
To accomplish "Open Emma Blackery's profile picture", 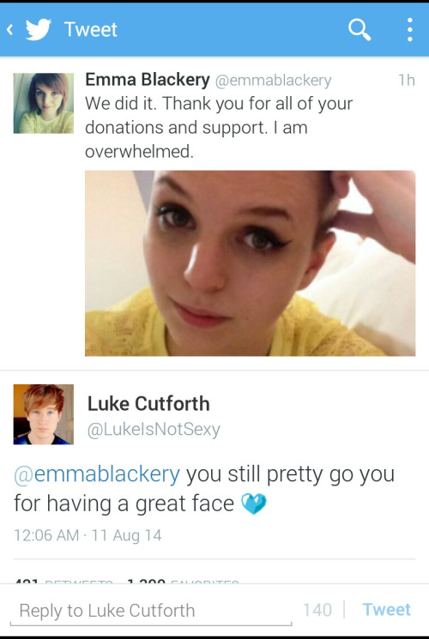I will pyautogui.click(x=44, y=103).
